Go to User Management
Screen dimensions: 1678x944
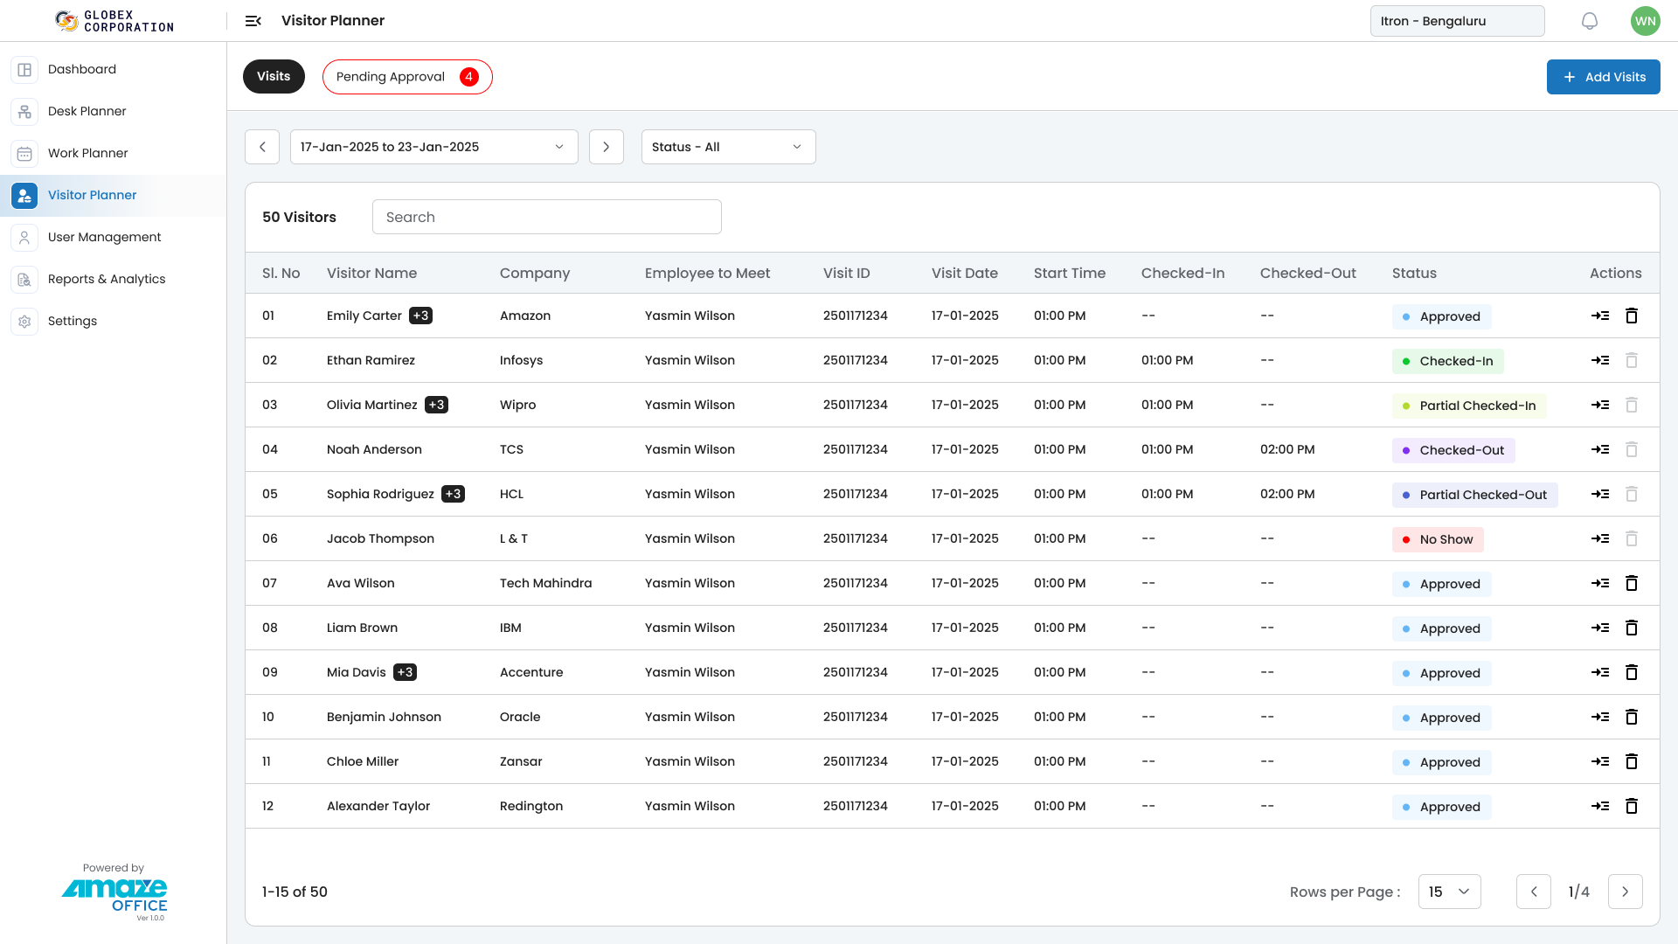104,237
